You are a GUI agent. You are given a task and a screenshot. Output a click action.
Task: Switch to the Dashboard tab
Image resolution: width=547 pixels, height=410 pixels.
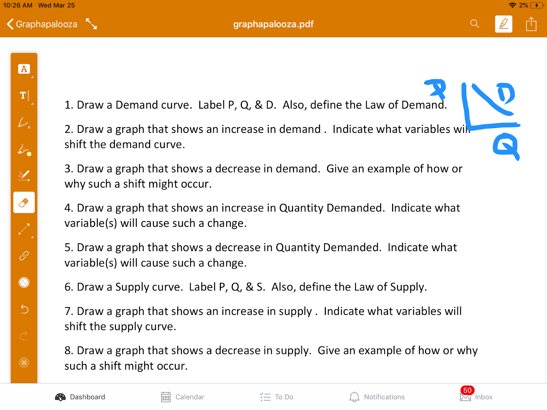click(x=80, y=397)
